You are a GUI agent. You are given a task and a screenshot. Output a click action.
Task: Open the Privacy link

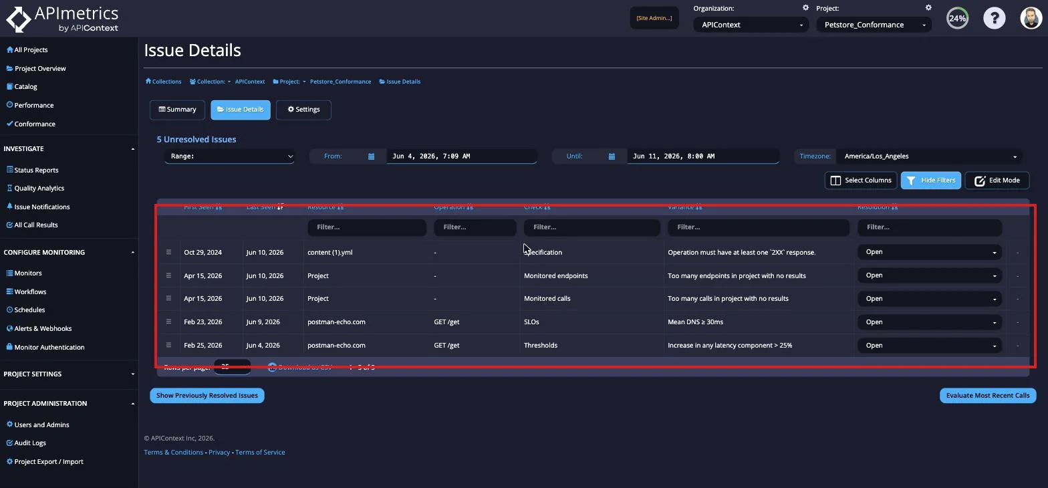click(219, 453)
